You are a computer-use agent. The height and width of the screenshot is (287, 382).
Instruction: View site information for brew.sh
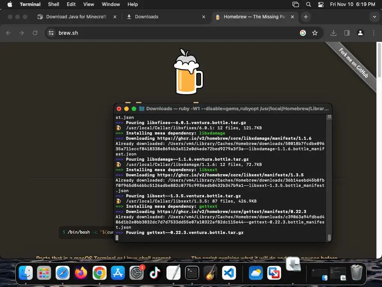(51, 33)
